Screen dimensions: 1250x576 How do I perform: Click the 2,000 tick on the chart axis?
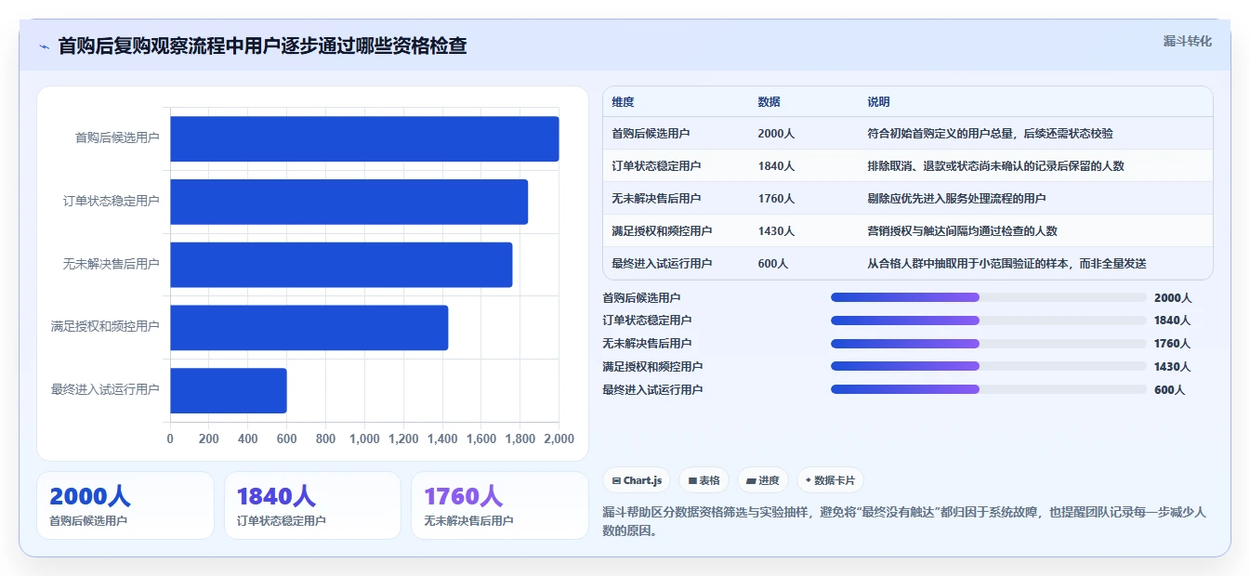(x=559, y=439)
